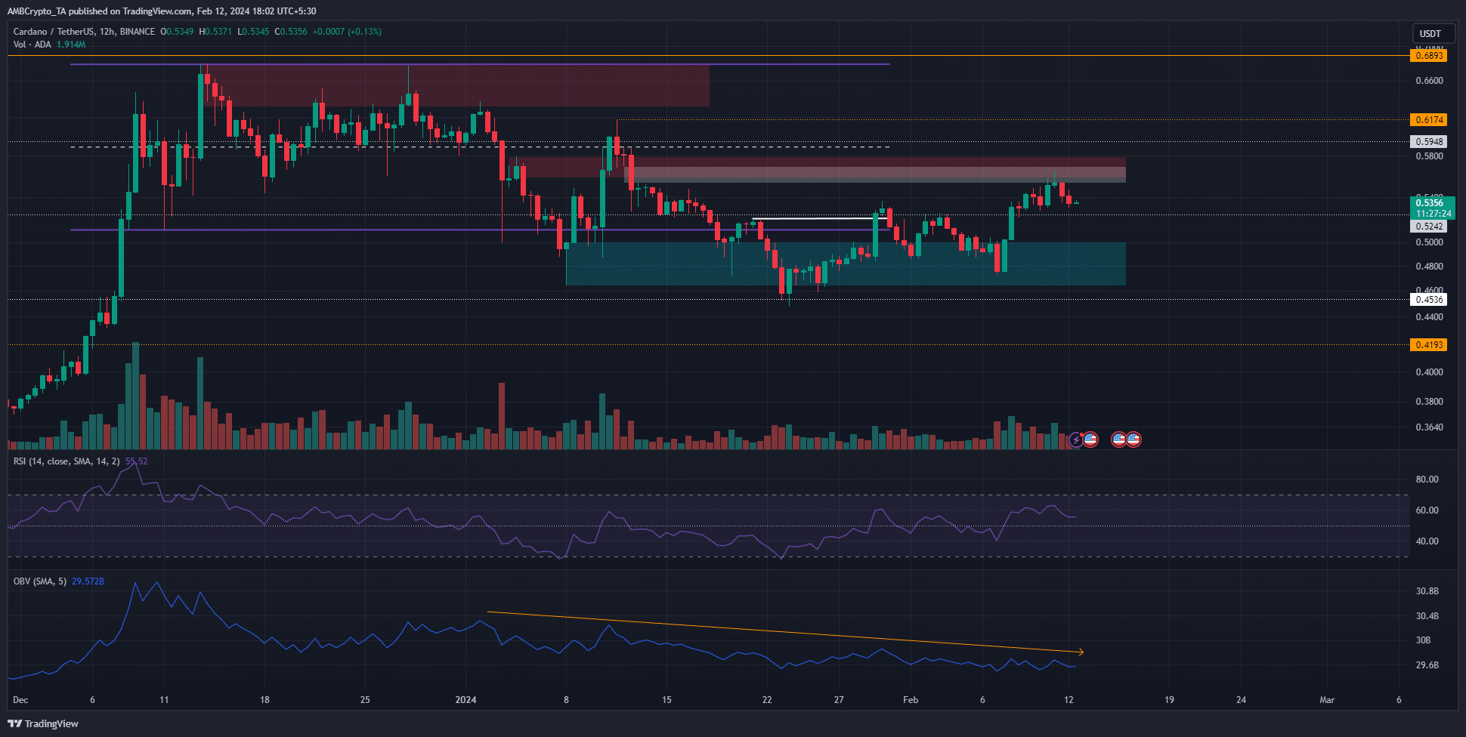This screenshot has width=1466, height=737.
Task: Click the orange 0.6893 price label
Action: pyautogui.click(x=1429, y=56)
